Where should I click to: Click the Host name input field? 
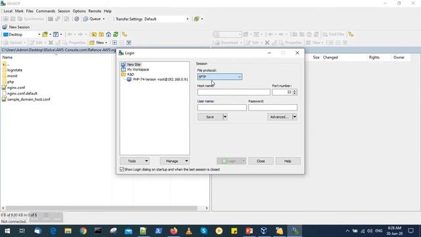tap(234, 92)
